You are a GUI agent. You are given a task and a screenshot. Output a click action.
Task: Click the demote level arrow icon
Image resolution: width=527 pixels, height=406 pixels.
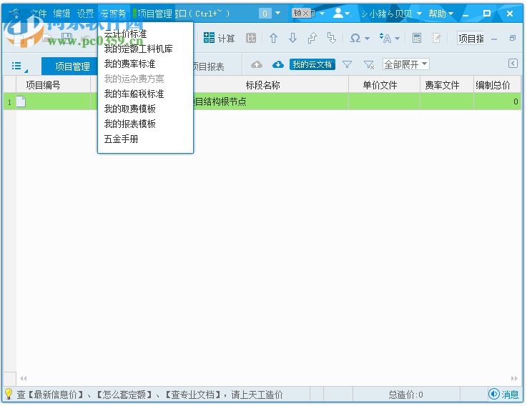pos(332,39)
